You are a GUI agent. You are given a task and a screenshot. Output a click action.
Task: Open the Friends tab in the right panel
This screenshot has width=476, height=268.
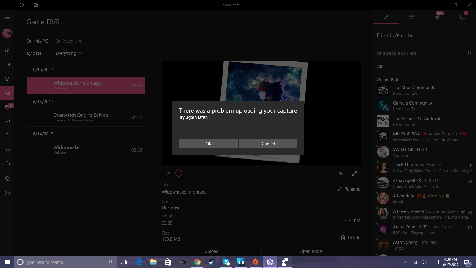[x=386, y=17]
